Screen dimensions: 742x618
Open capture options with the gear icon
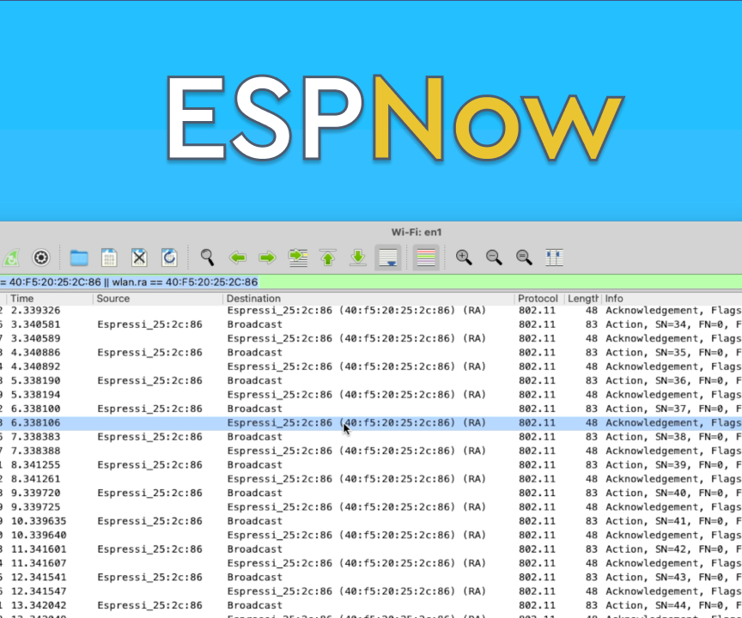point(40,257)
